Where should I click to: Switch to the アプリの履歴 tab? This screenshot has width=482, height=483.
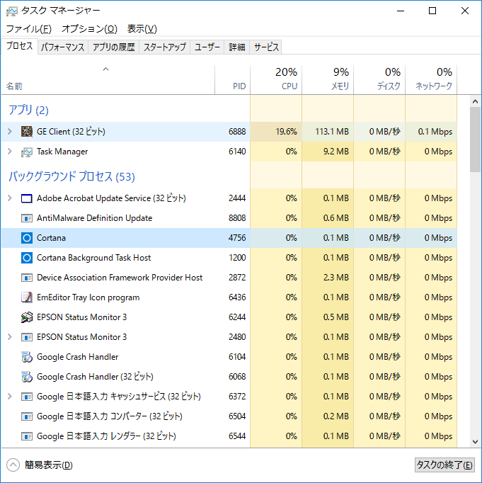tap(113, 47)
